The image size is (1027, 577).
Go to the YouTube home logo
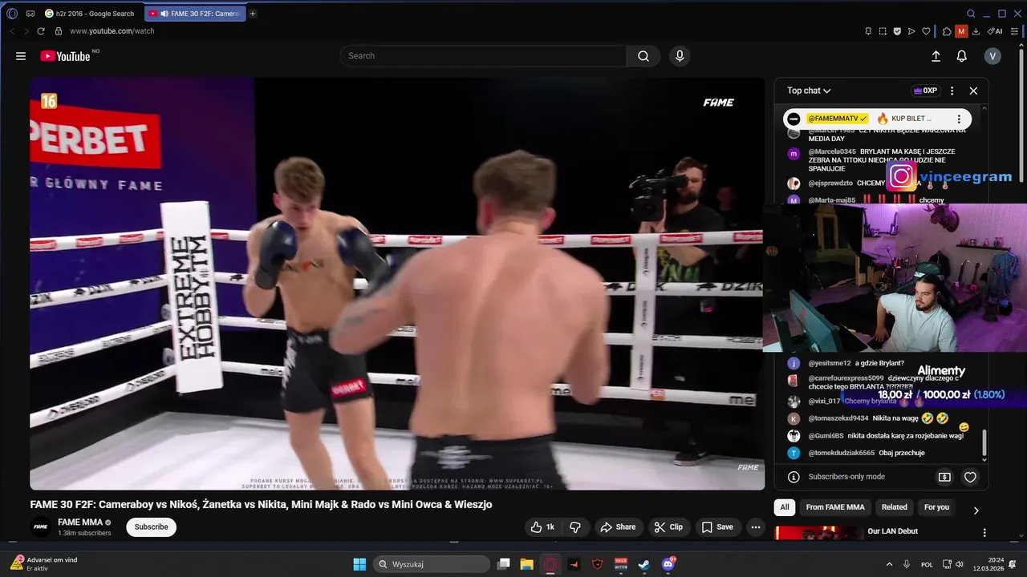[65, 56]
